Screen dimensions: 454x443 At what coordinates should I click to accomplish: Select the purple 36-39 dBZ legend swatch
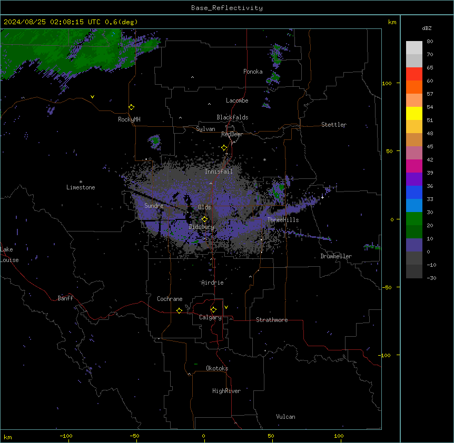coord(414,179)
